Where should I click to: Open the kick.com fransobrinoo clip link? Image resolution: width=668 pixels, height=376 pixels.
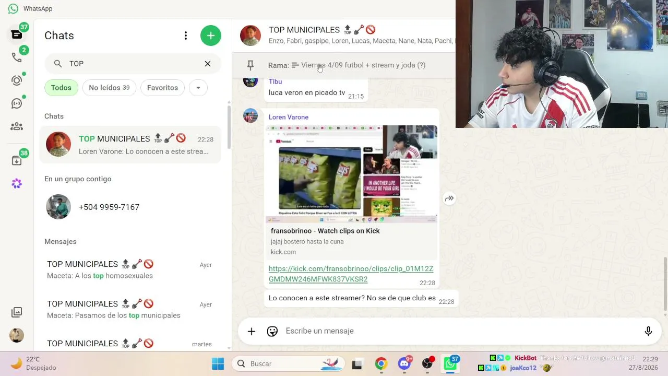coord(351,274)
